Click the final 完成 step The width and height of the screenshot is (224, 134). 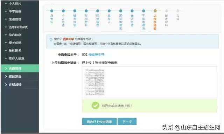click(178, 11)
